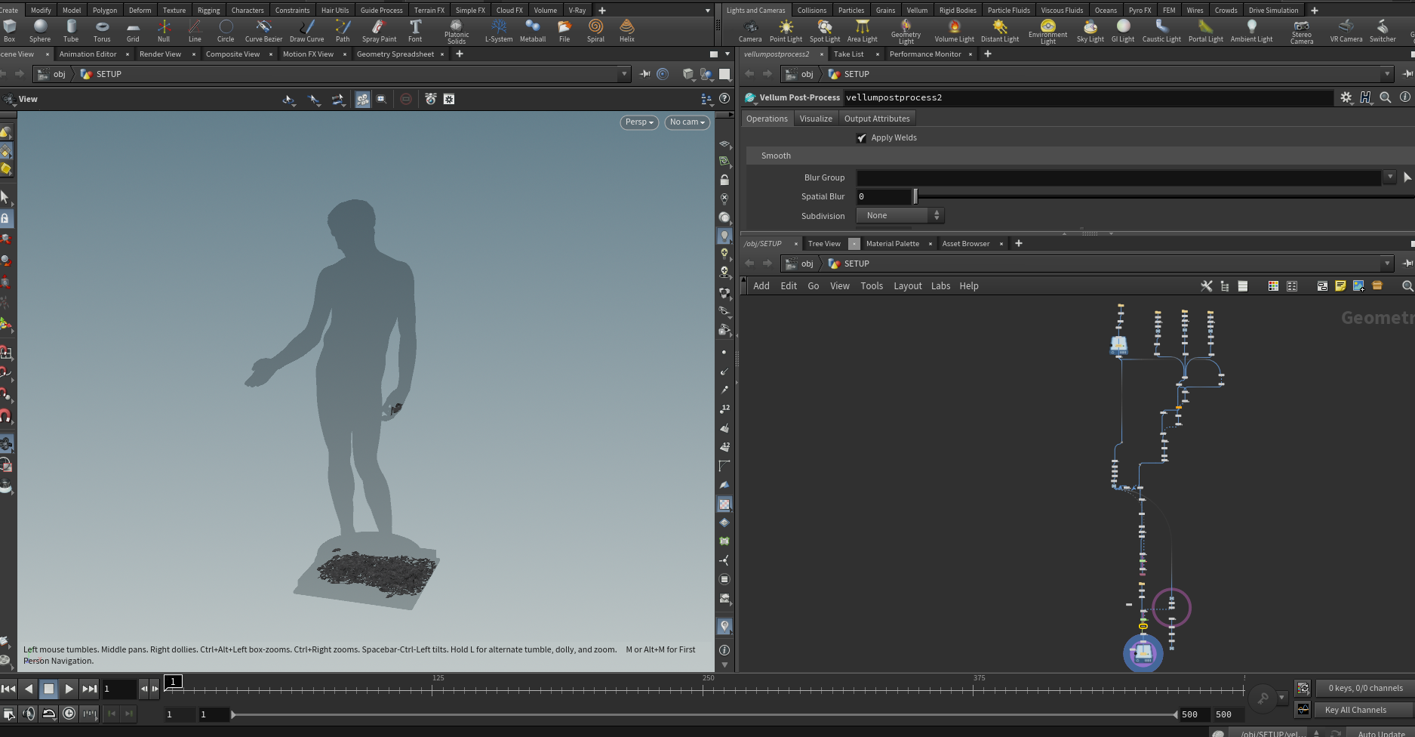Screen dimensions: 1415x737
Task: Click the Blur Group input field
Action: 1118,177
